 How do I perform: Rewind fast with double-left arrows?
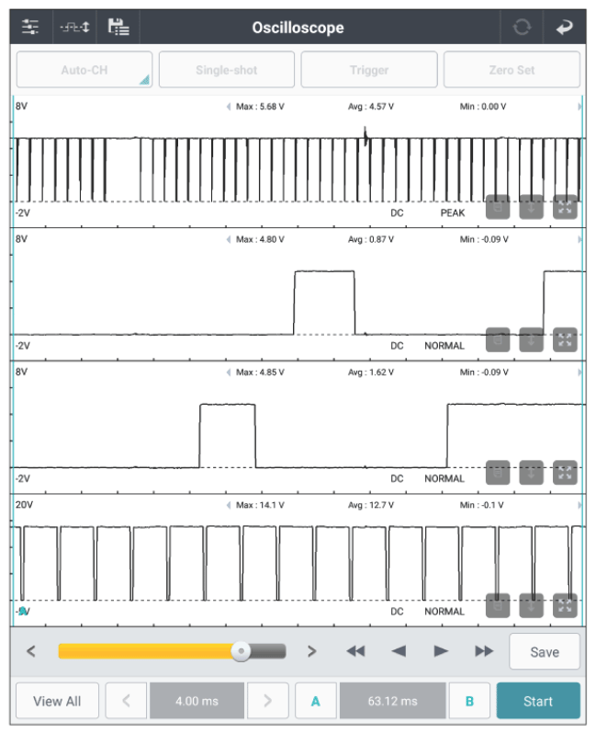[355, 651]
